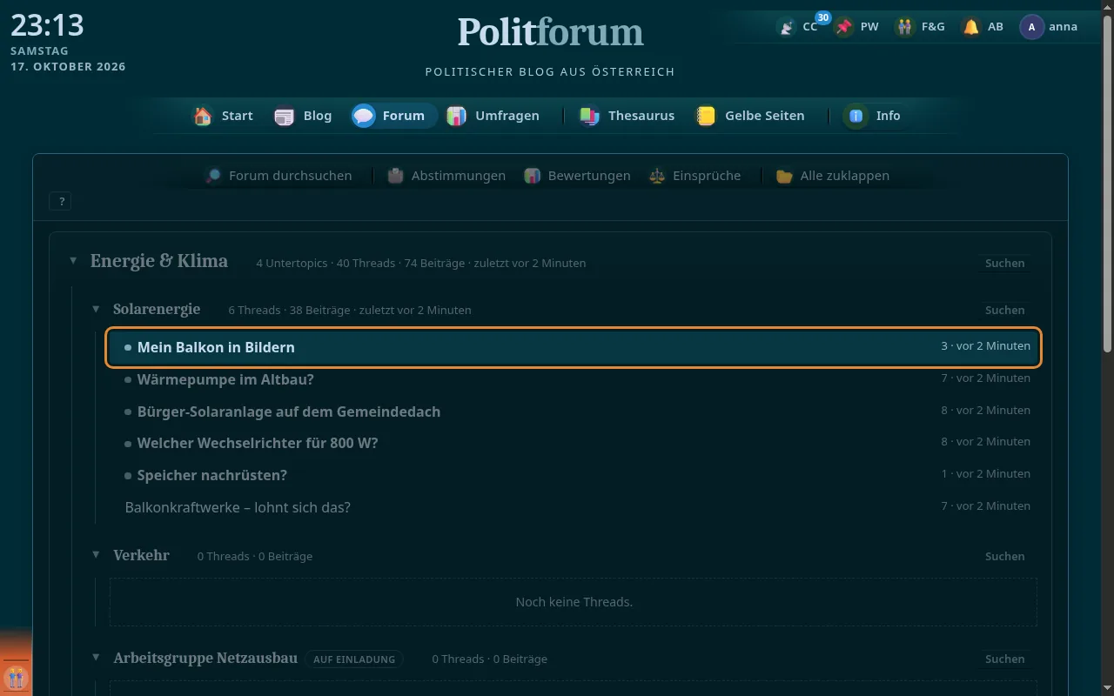Open the anna user avatar menu
The height and width of the screenshot is (696, 1114).
[x=1049, y=27]
